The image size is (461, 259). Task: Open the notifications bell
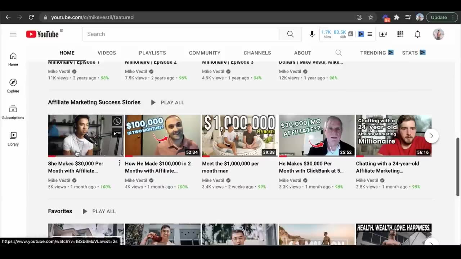coord(417,34)
